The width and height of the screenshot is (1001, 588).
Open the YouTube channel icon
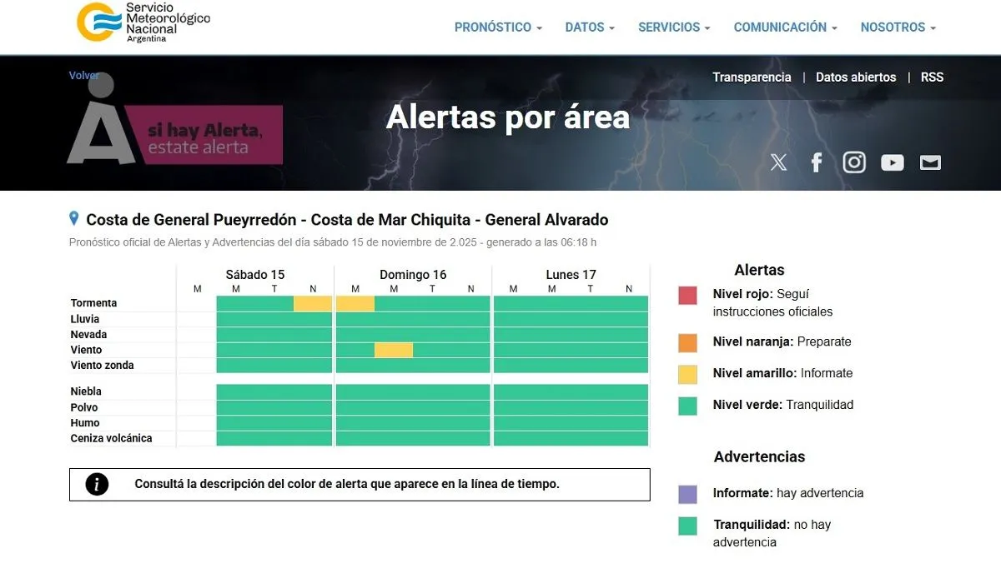point(892,162)
